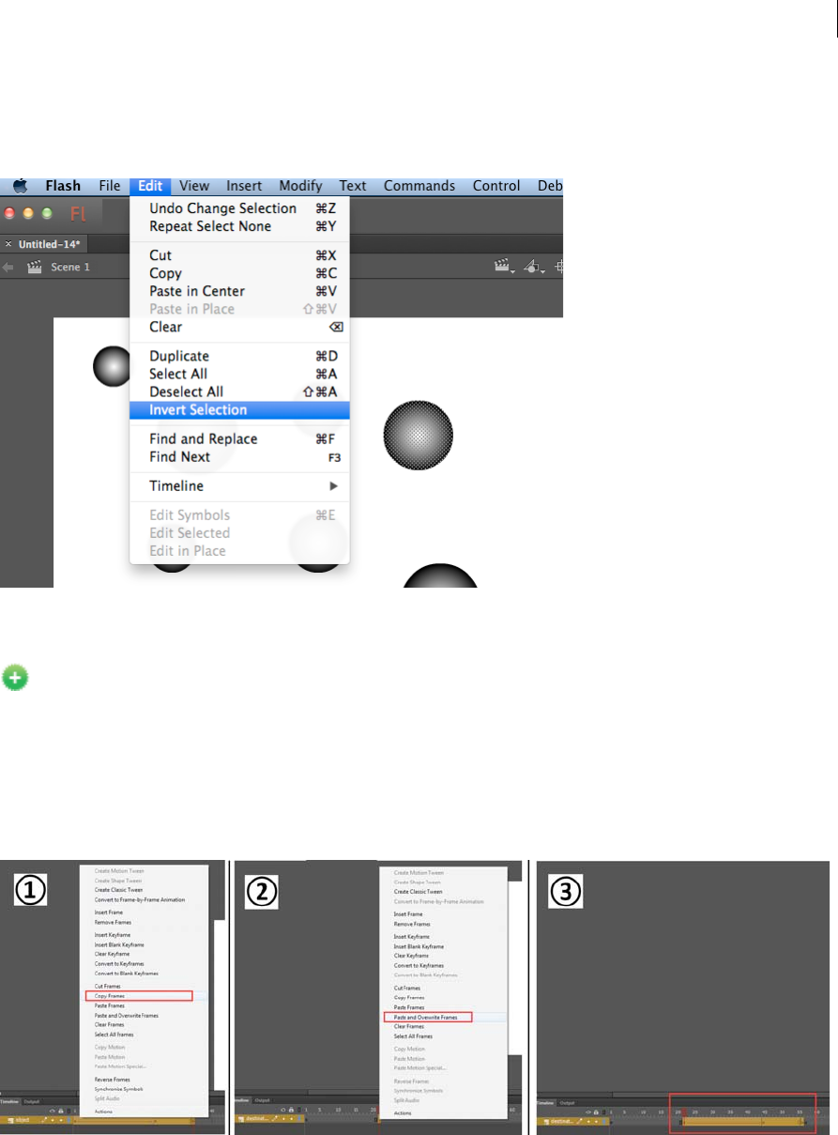838x1135 pixels.
Task: Toggle the eye visibility icon in step 1 timeline
Action: [x=52, y=1111]
